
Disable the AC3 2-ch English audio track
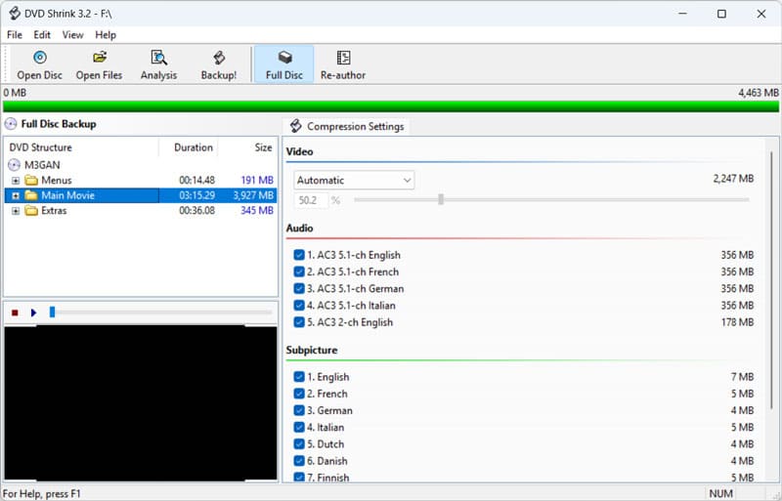coord(299,322)
